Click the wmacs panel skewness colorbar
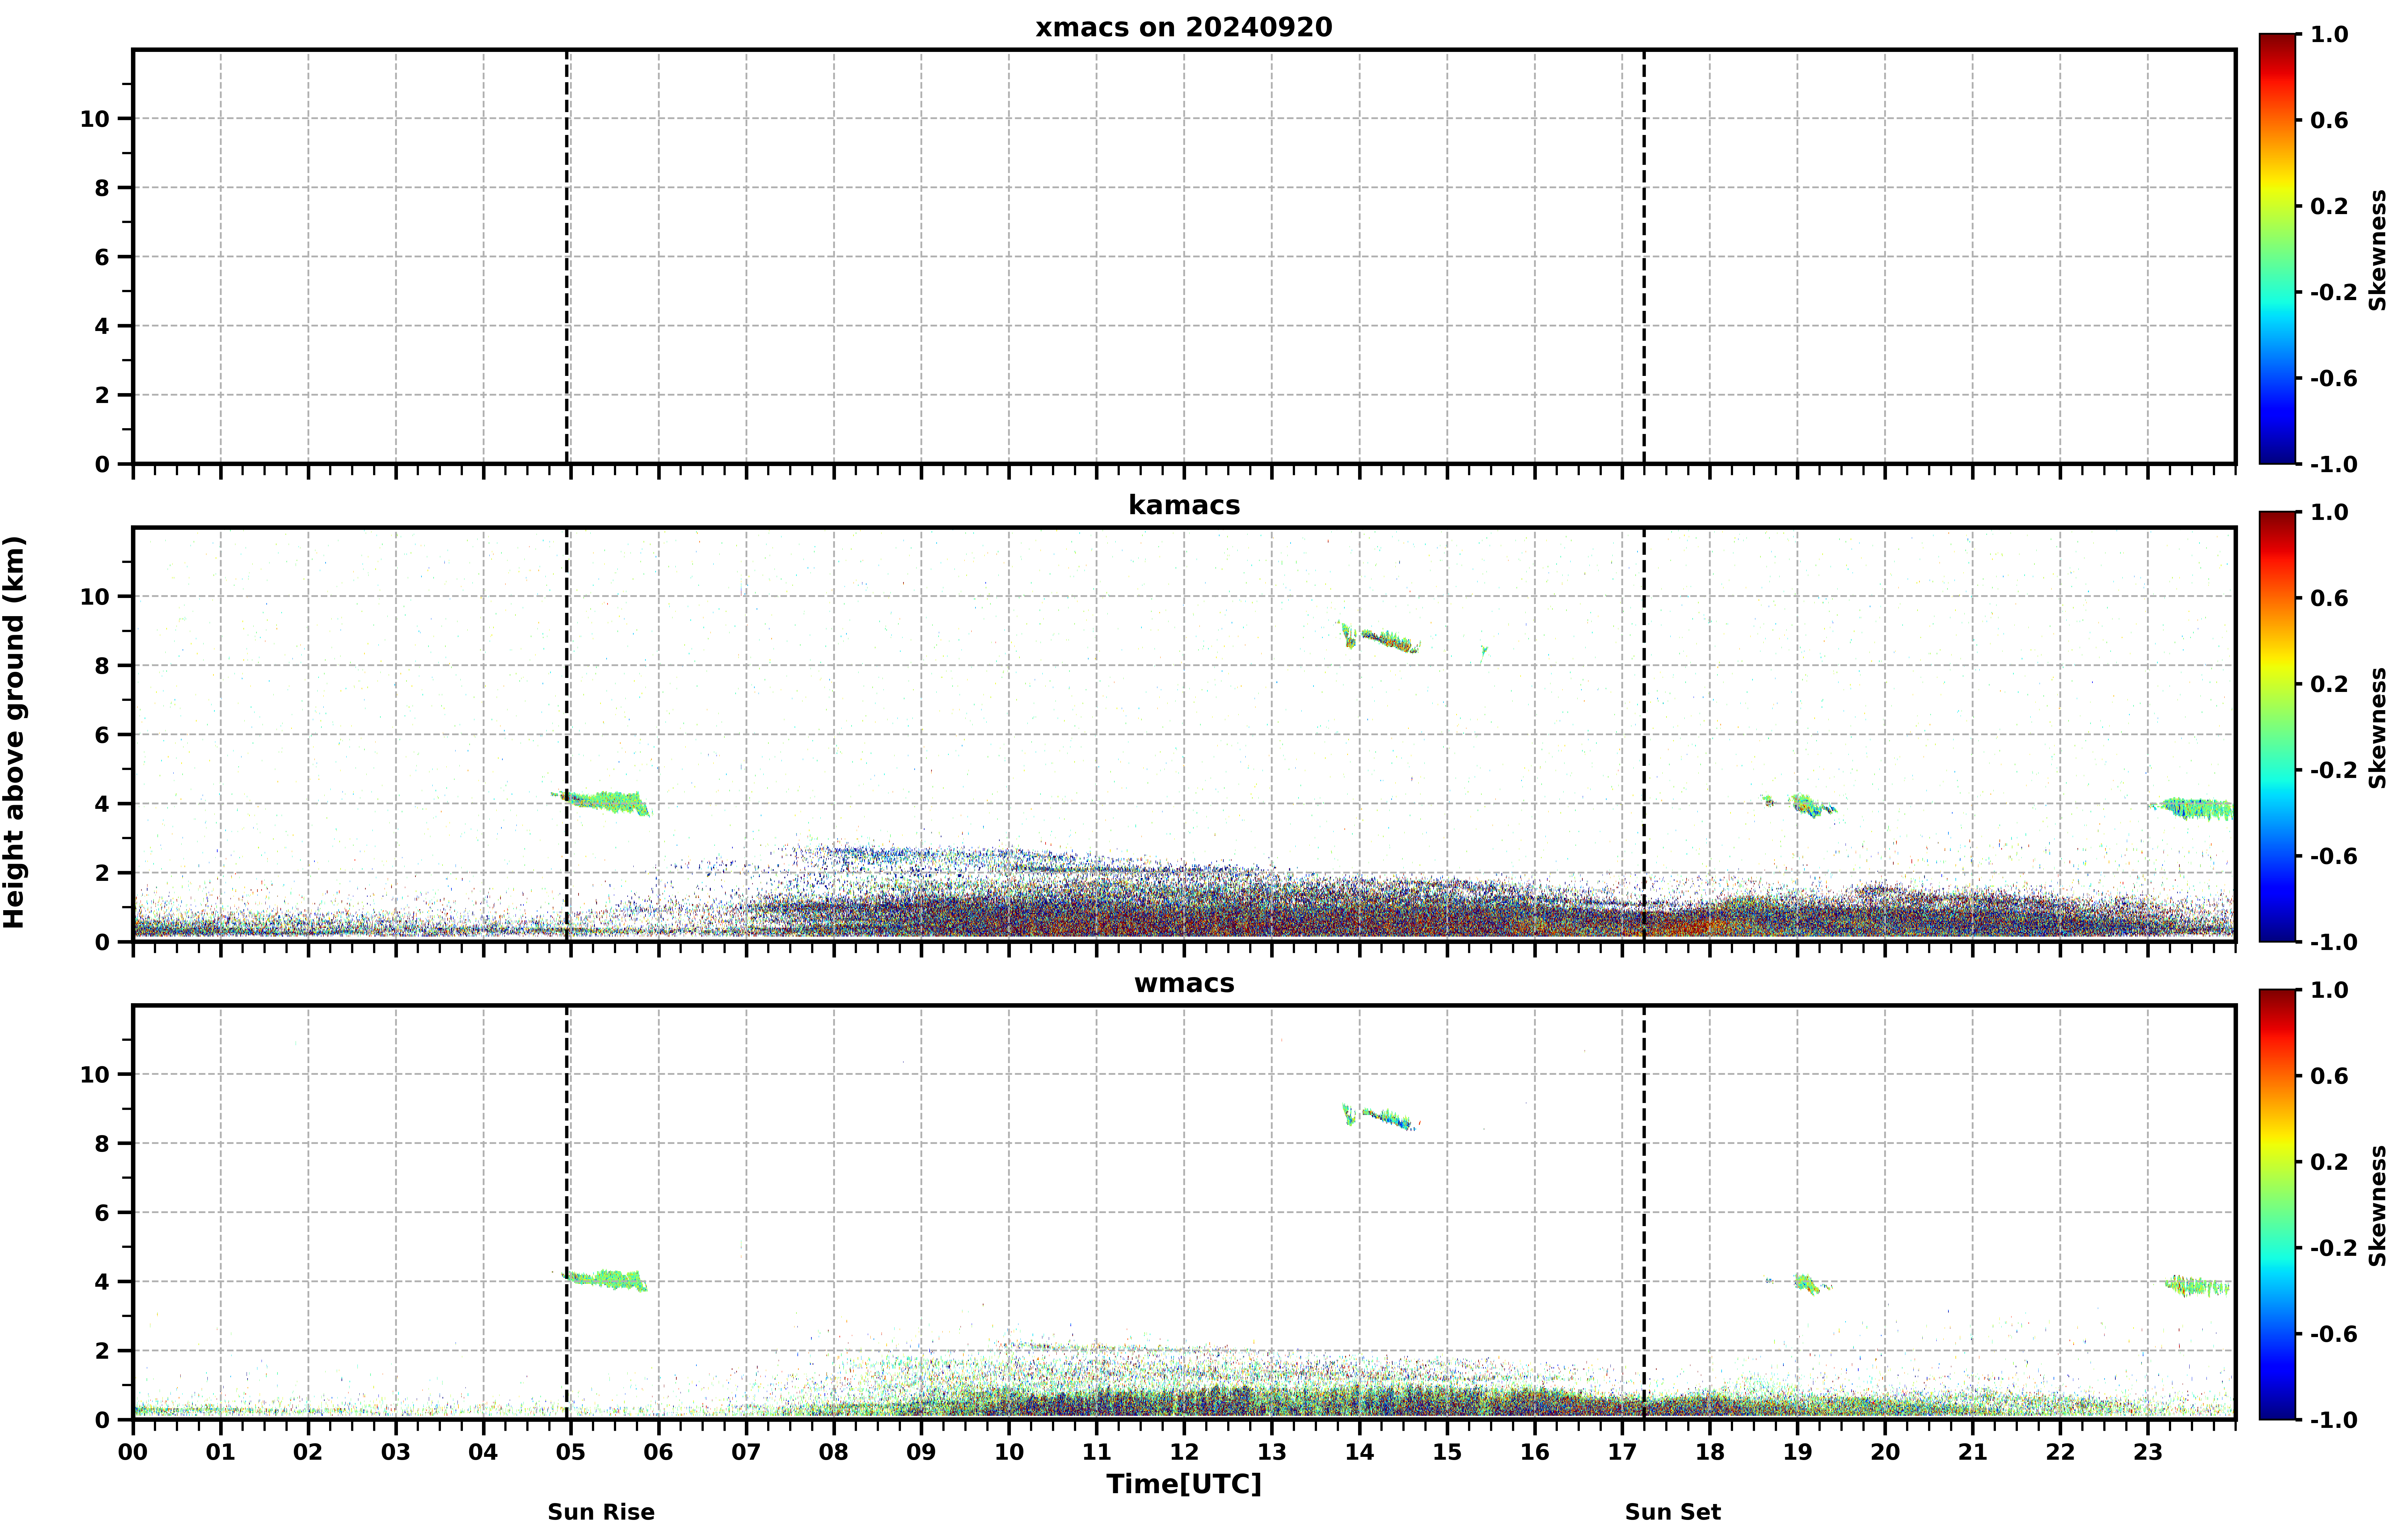The width and height of the screenshot is (2404, 1540). pos(2277,1205)
